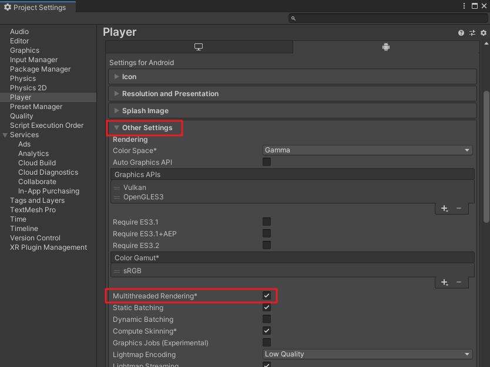Screen dimensions: 490x367
Task: Disable Multithreaded Rendering checkbox
Action: point(267,295)
